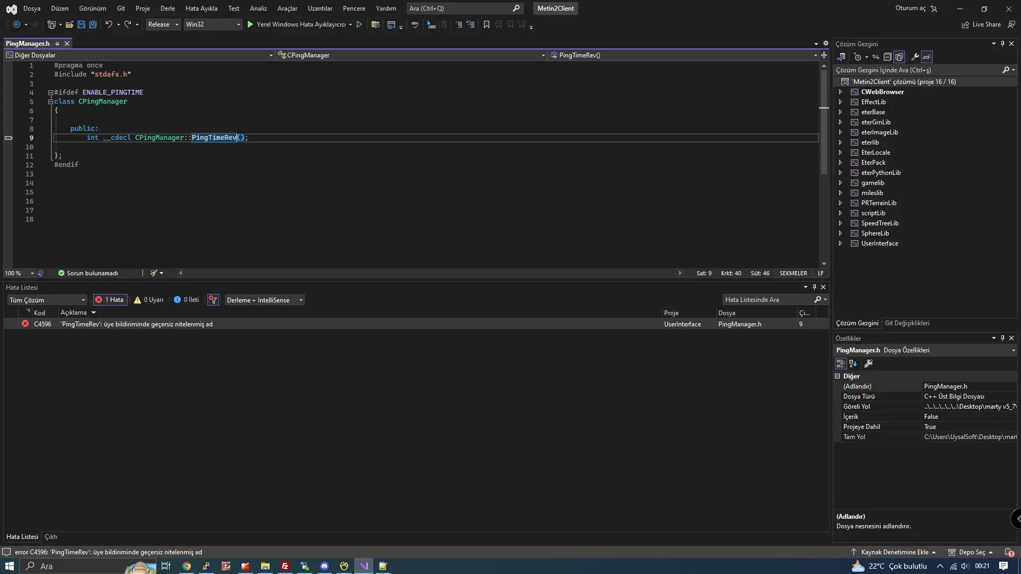This screenshot has height=574, width=1021.
Task: Expand the CWebBrowser project node
Action: (841, 92)
